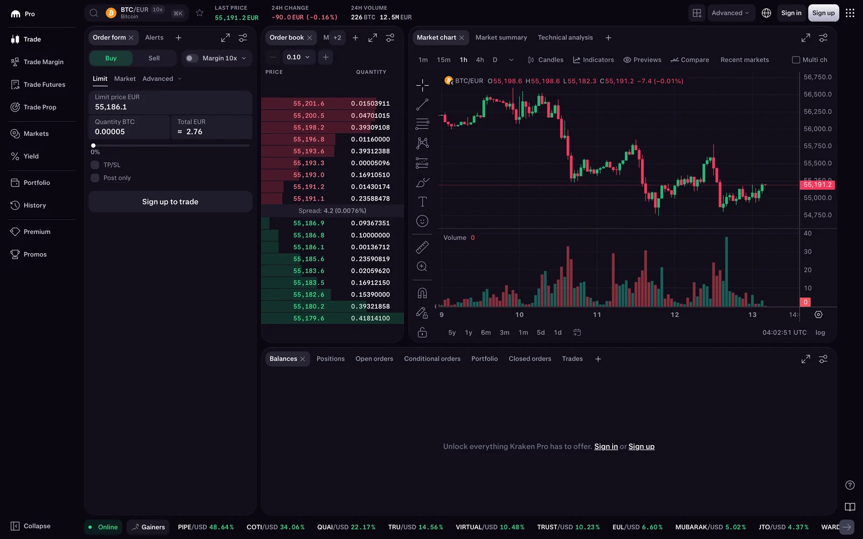Open the chart date range calendar
Image resolution: width=863 pixels, height=539 pixels.
point(577,333)
